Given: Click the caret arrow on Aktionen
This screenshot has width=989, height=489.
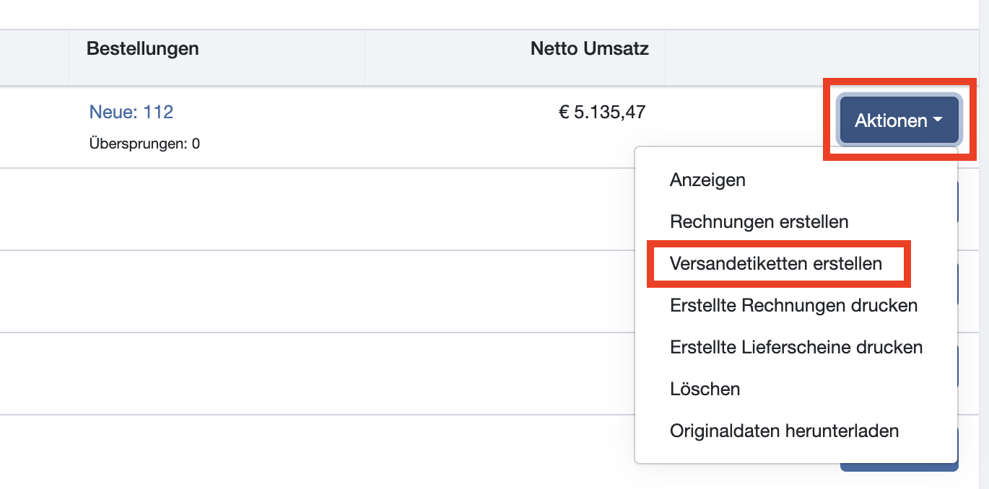Looking at the screenshot, I should 938,120.
